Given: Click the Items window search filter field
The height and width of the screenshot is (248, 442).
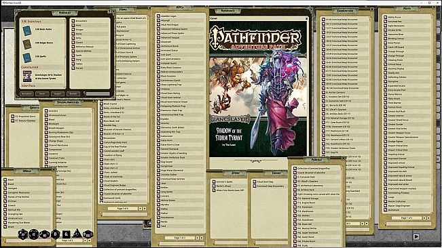Looking at the screenshot, I should pos(124,214).
